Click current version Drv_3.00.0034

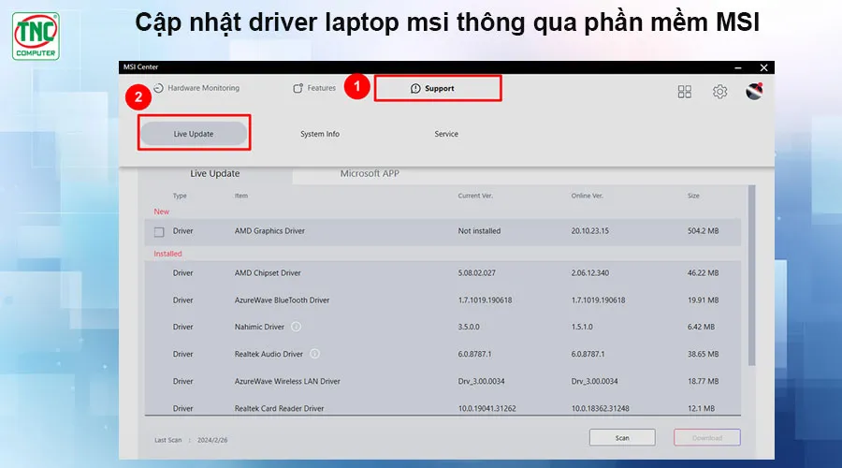coord(481,381)
